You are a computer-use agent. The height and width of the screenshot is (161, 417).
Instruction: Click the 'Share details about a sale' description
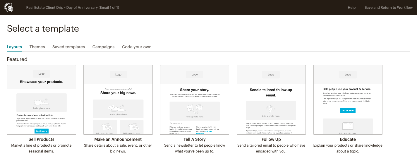pos(118,148)
